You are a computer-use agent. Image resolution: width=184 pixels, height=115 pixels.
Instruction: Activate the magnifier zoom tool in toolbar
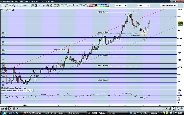click(x=14, y=6)
